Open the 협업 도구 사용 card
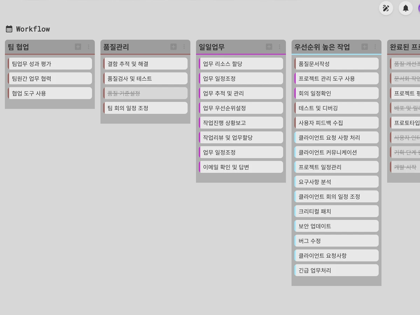420x315 pixels. (x=50, y=93)
